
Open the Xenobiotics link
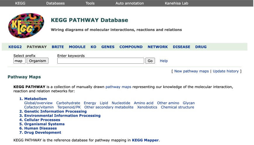(147, 107)
